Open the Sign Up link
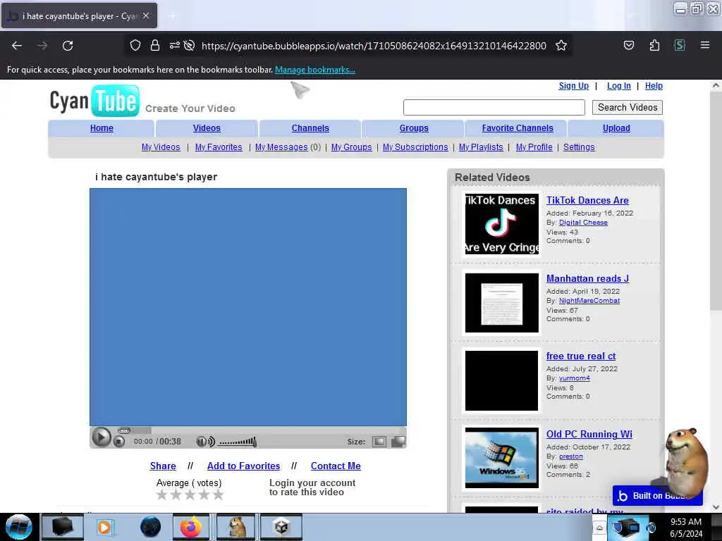 click(x=573, y=86)
